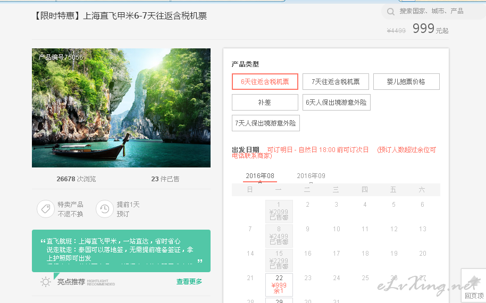Click the 产品编号75056 label on photo
The image size is (486, 303).
(x=61, y=57)
